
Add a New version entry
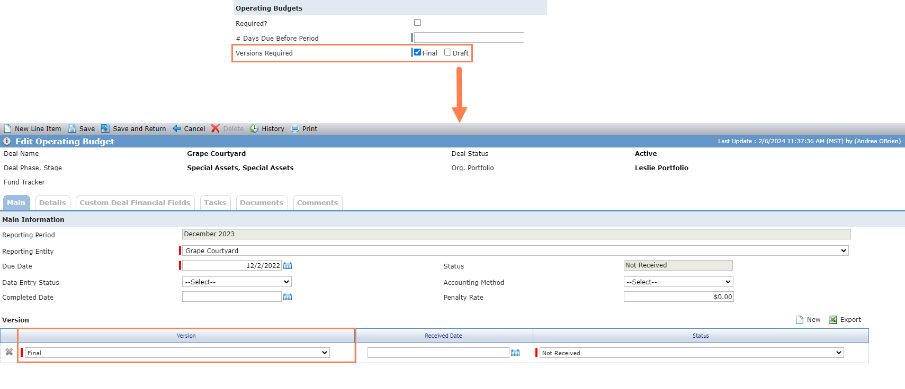(x=809, y=320)
